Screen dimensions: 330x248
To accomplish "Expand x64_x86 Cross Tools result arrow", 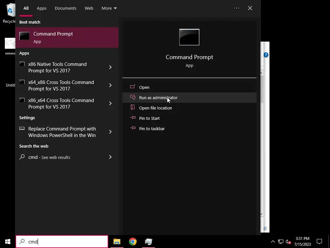I will click(x=110, y=85).
